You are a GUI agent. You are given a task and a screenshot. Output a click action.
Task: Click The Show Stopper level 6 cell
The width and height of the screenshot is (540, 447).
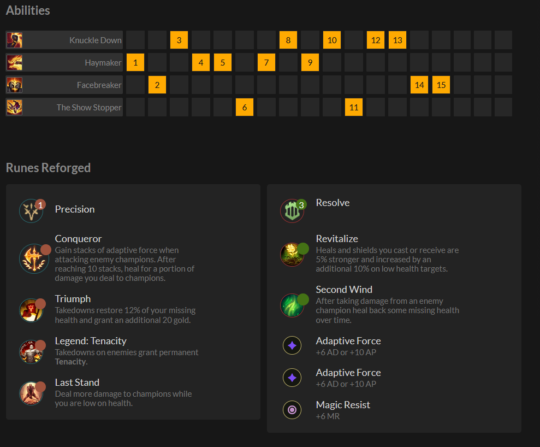245,108
